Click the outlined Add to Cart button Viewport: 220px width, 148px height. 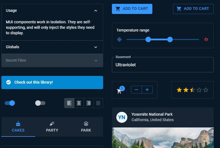pos(193,9)
